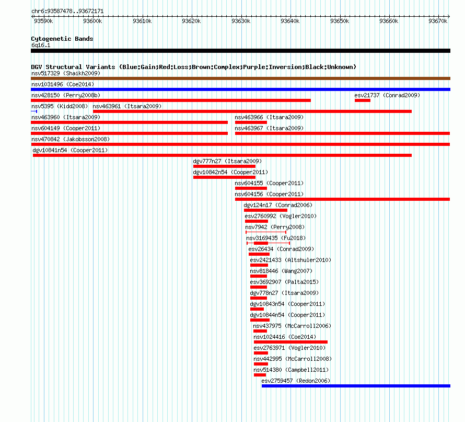
Task: Click the nsv5395 (Kidd2008) label
Action: 60,106
